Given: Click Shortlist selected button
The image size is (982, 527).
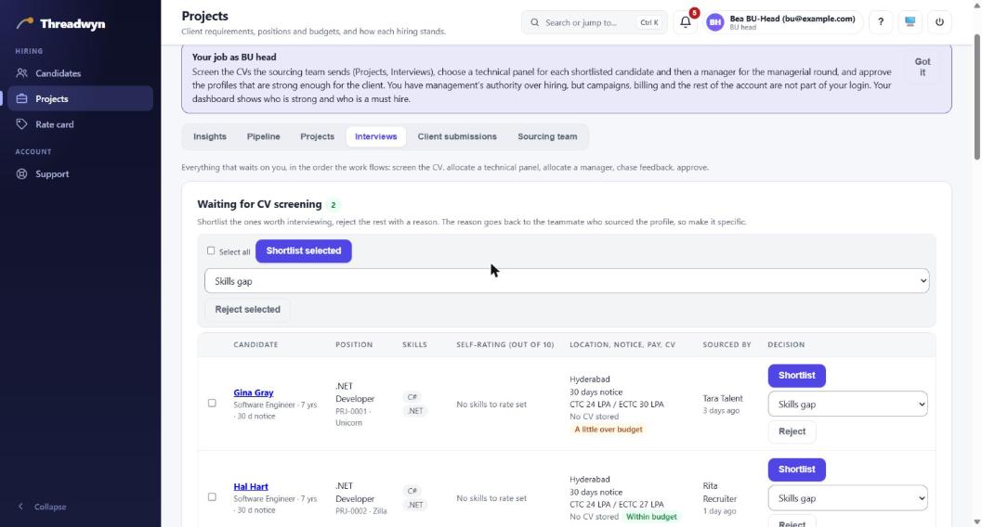Looking at the screenshot, I should [x=304, y=251].
